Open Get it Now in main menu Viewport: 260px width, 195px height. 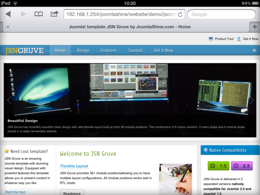tap(163, 50)
